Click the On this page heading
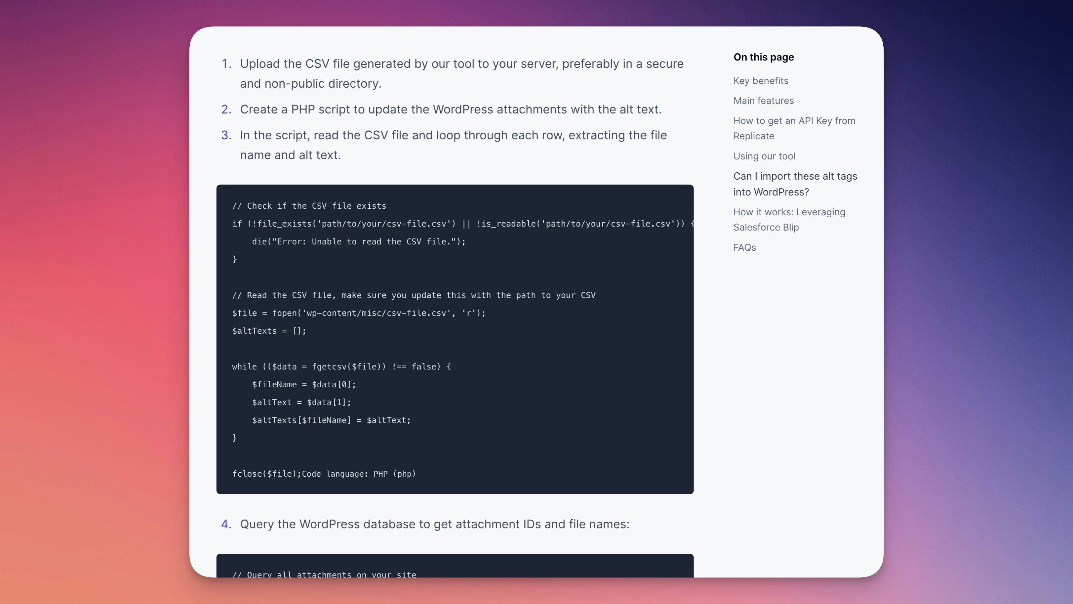The width and height of the screenshot is (1073, 604). coord(764,57)
